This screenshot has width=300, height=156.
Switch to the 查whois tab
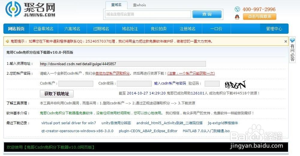tap(139, 5)
